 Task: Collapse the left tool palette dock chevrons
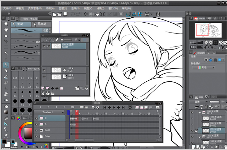pos(9,13)
